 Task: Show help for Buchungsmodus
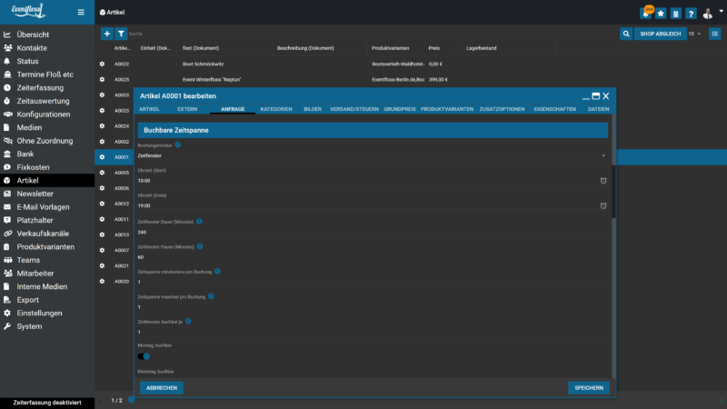[x=177, y=145]
